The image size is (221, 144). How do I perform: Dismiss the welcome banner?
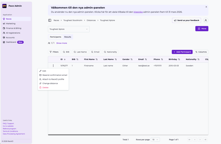pos(206,7)
